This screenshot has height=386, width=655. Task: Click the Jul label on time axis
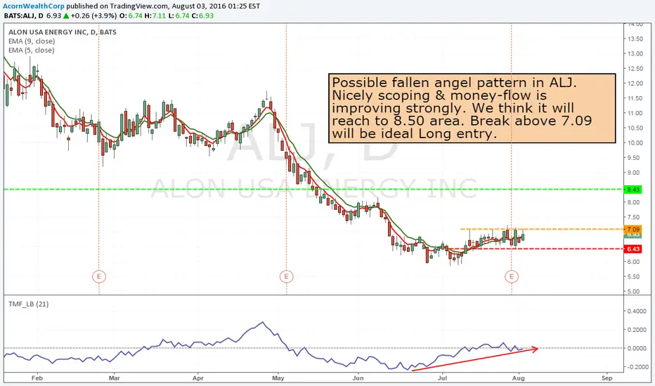click(442, 378)
